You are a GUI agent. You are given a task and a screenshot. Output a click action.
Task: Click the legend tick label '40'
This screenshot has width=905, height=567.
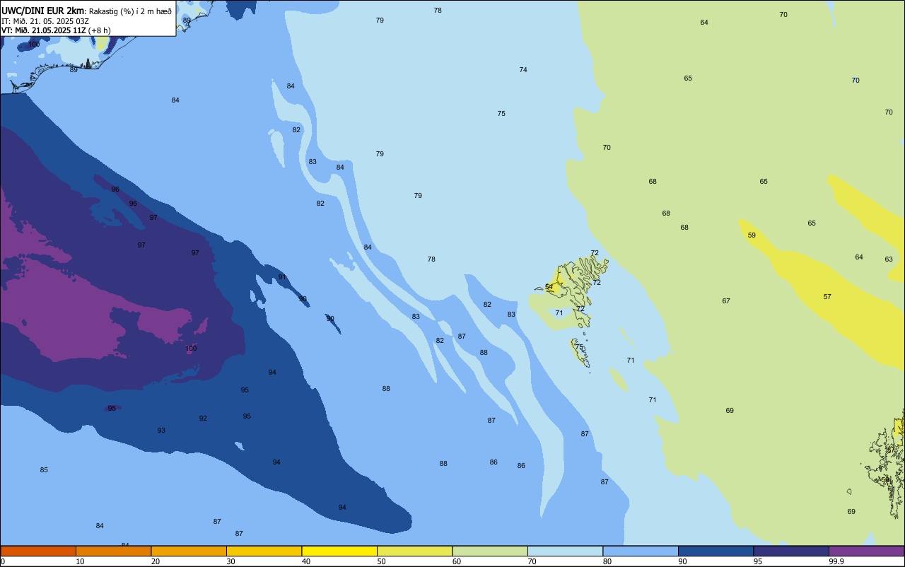click(x=306, y=561)
